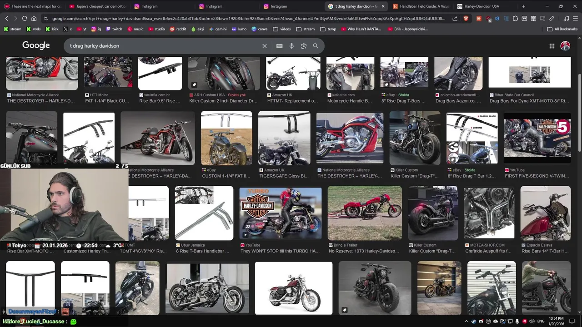Open the Steam icon in the system tray
Image resolution: width=582 pixels, height=327 pixels.
473,322
